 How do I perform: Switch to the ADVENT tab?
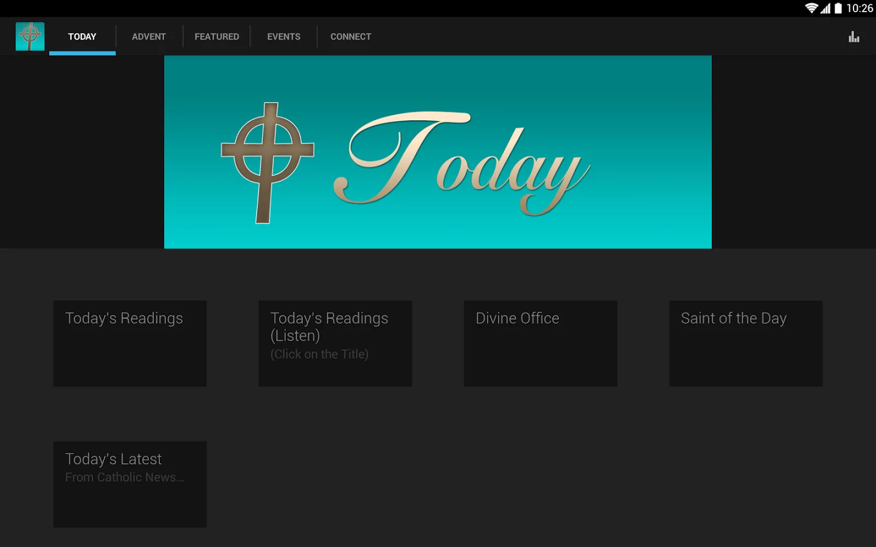click(149, 36)
